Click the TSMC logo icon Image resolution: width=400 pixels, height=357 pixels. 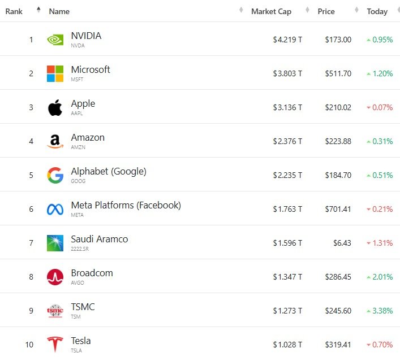click(55, 311)
